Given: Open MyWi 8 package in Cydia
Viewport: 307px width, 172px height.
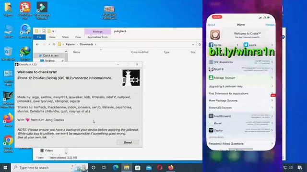Looking at the screenshot, I should click(241, 69).
